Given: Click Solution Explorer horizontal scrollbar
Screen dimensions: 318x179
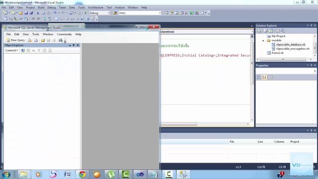Looking at the screenshot, I should point(283,60).
